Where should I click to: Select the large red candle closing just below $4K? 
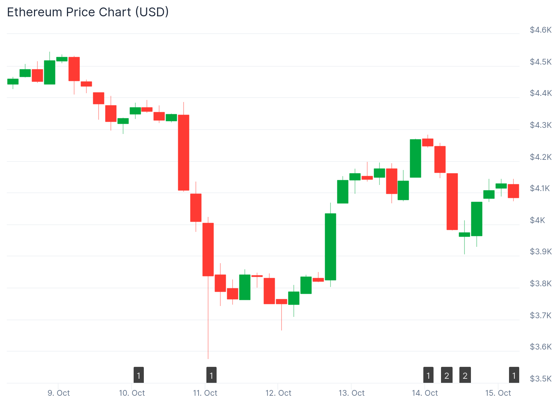(x=452, y=201)
